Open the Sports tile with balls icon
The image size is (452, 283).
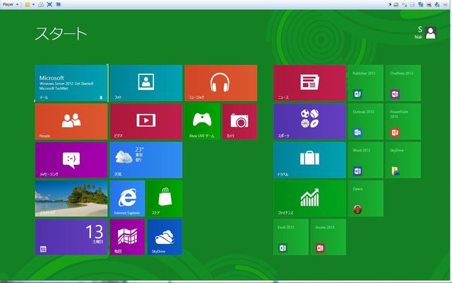(309, 122)
